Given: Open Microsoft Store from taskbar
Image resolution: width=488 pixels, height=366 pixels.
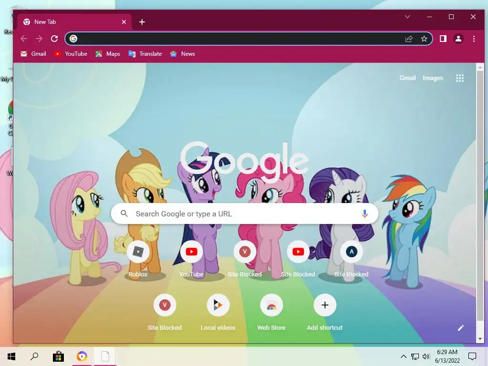Looking at the screenshot, I should pyautogui.click(x=58, y=356).
